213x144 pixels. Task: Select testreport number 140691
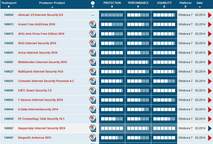point(9,53)
